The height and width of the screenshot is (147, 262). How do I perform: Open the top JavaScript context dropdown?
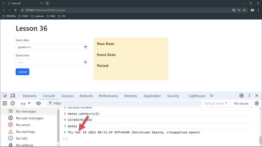pos(25,103)
